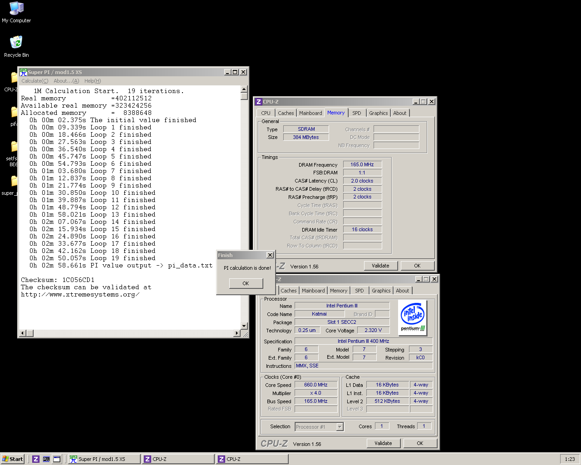This screenshot has height=465, width=581.
Task: Open the About menu in Super PI
Action: tap(66, 81)
